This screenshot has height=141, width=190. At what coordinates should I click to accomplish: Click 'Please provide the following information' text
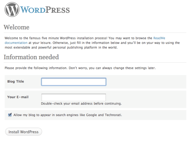click(80, 68)
